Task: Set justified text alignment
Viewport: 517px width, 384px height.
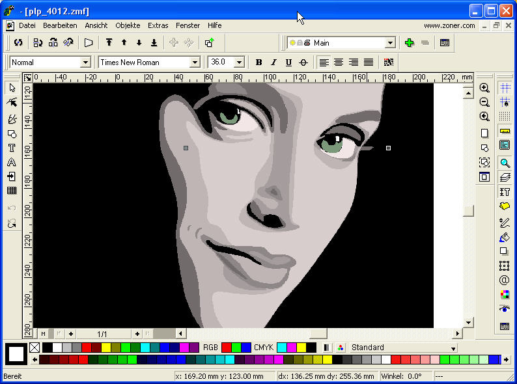Action: click(x=369, y=62)
